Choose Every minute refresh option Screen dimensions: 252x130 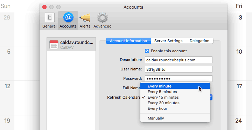coord(175,86)
